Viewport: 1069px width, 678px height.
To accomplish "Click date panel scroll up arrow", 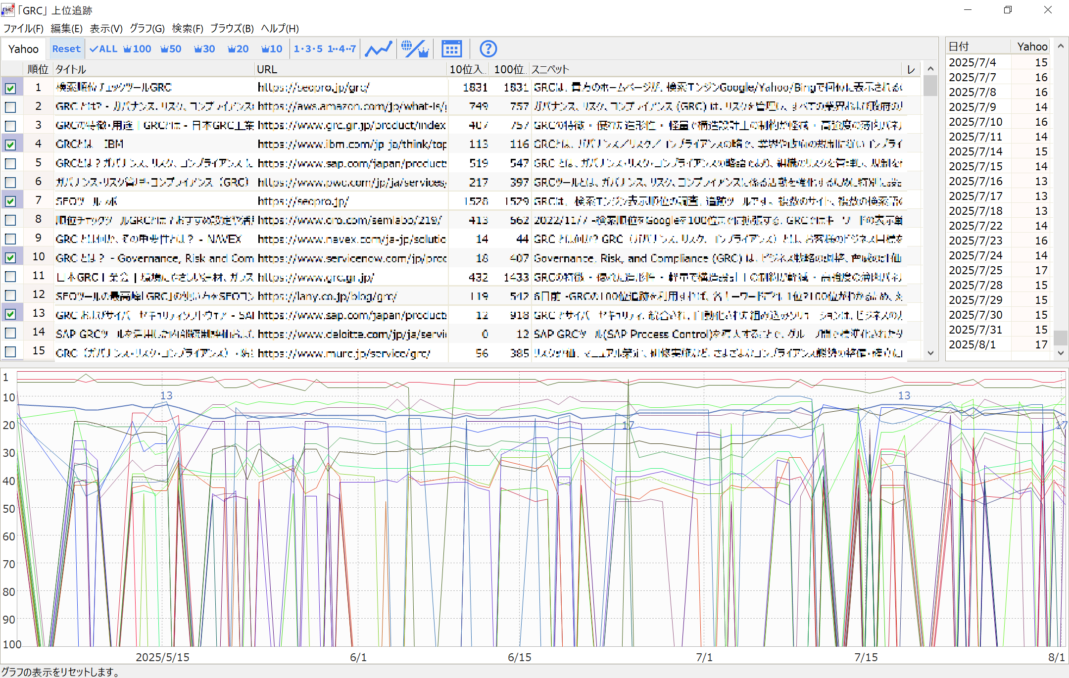I will pyautogui.click(x=1061, y=46).
